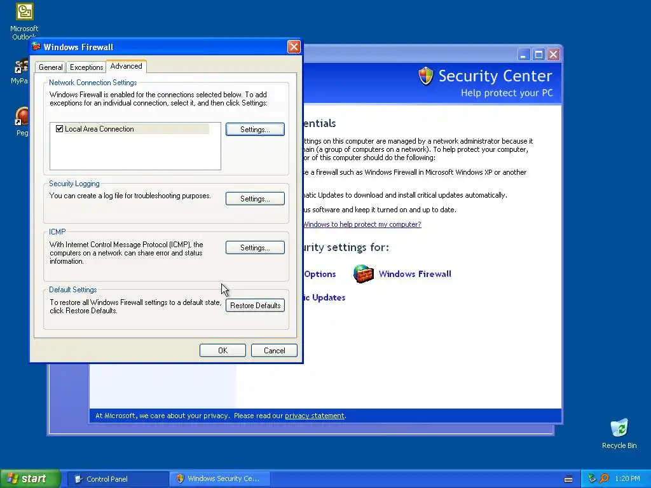Switch to Control Panel taskbar button
This screenshot has width=651, height=488.
(118, 479)
